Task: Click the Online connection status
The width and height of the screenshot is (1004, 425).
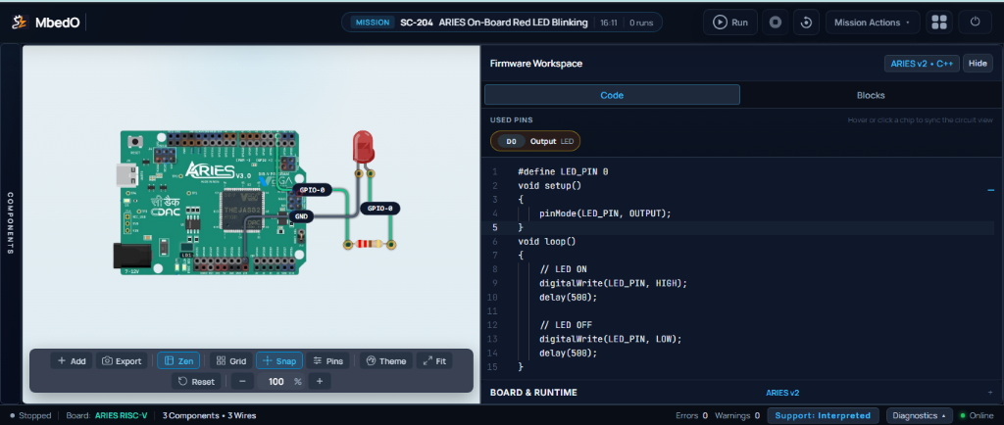Action: tap(977, 415)
